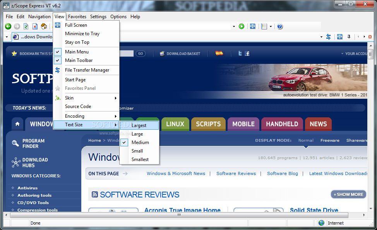Select Largest text size

click(139, 125)
